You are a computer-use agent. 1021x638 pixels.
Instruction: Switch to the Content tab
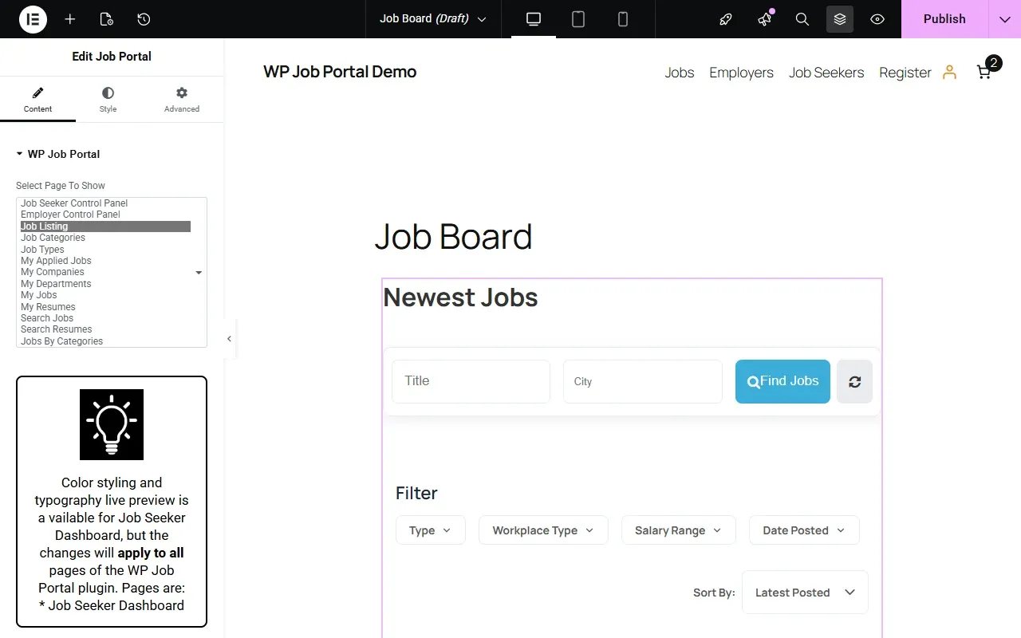point(37,100)
